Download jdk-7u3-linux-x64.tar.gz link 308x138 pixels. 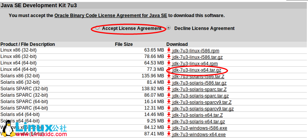196,70
